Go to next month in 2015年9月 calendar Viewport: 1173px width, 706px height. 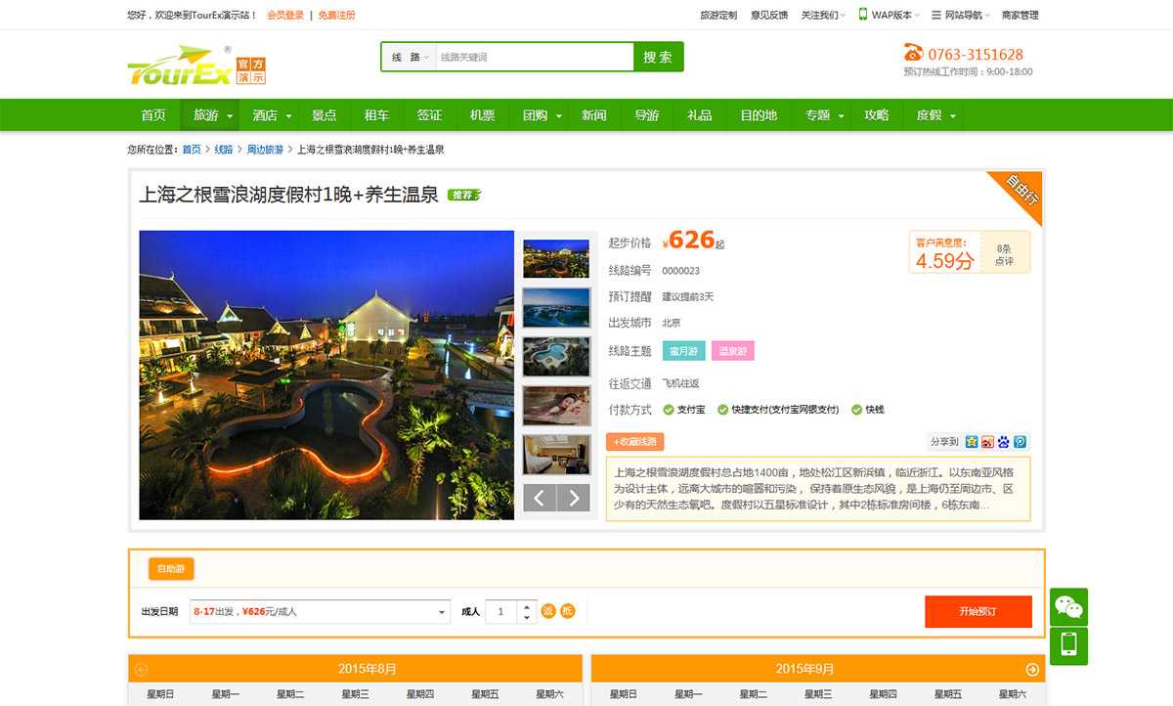pos(1032,669)
